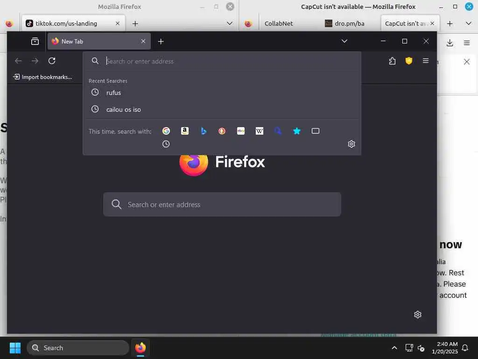Screen dimensions: 478x359
Task: Show hidden system tray icons
Action: coord(394,348)
